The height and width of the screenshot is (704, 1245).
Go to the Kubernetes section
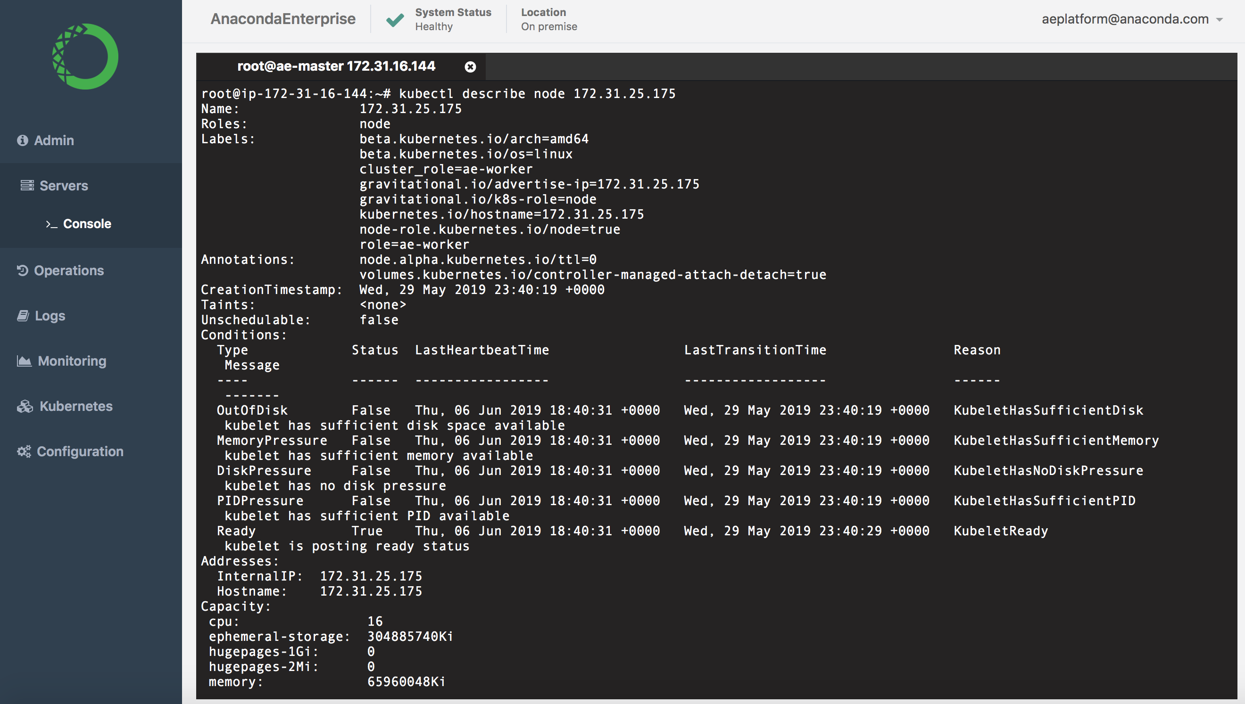76,406
